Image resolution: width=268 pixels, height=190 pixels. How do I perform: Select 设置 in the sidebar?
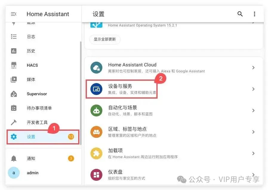pyautogui.click(x=43, y=137)
